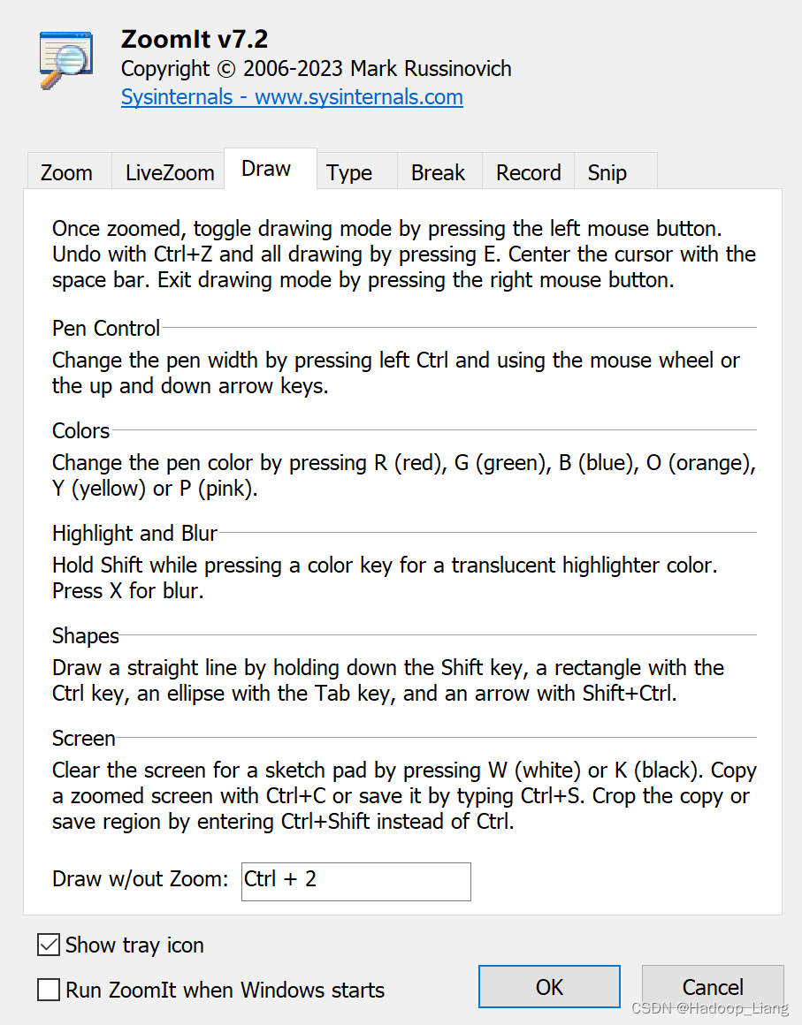Open the Break tab

[x=439, y=174]
